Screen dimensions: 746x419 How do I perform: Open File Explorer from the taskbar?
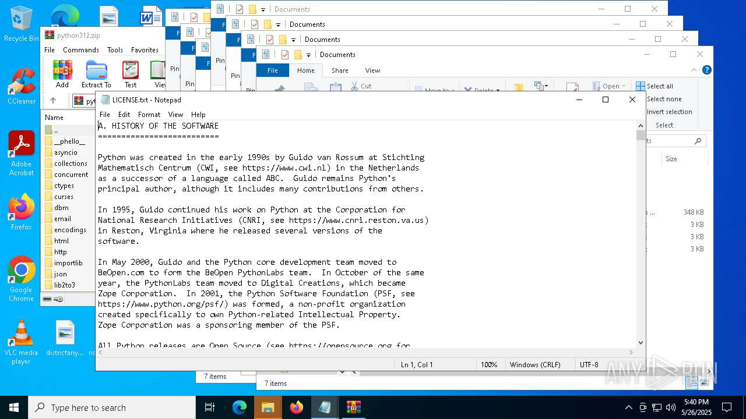point(268,407)
